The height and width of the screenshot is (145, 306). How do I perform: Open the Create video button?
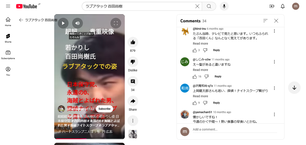[x=272, y=6]
